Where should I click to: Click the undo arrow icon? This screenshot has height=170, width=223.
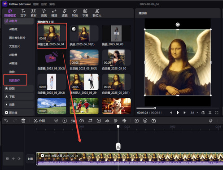coord(6,121)
